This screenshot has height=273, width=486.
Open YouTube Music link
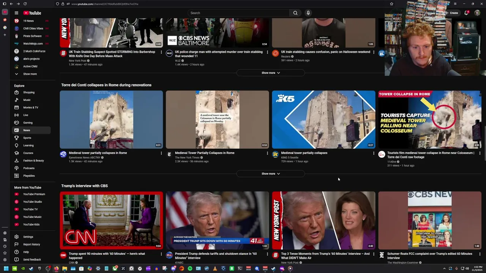pyautogui.click(x=31, y=217)
